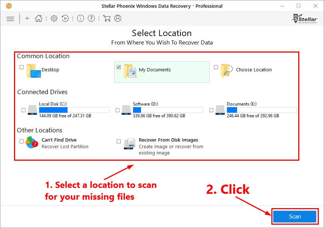324x228 pixels.
Task: Click the Documents (E:) usage bar
Action: [262, 110]
